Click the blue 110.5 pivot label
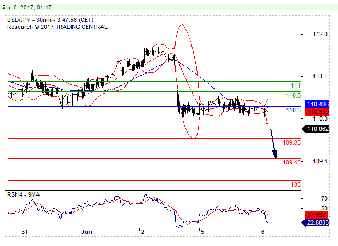This screenshot has height=246, width=338. click(x=293, y=110)
